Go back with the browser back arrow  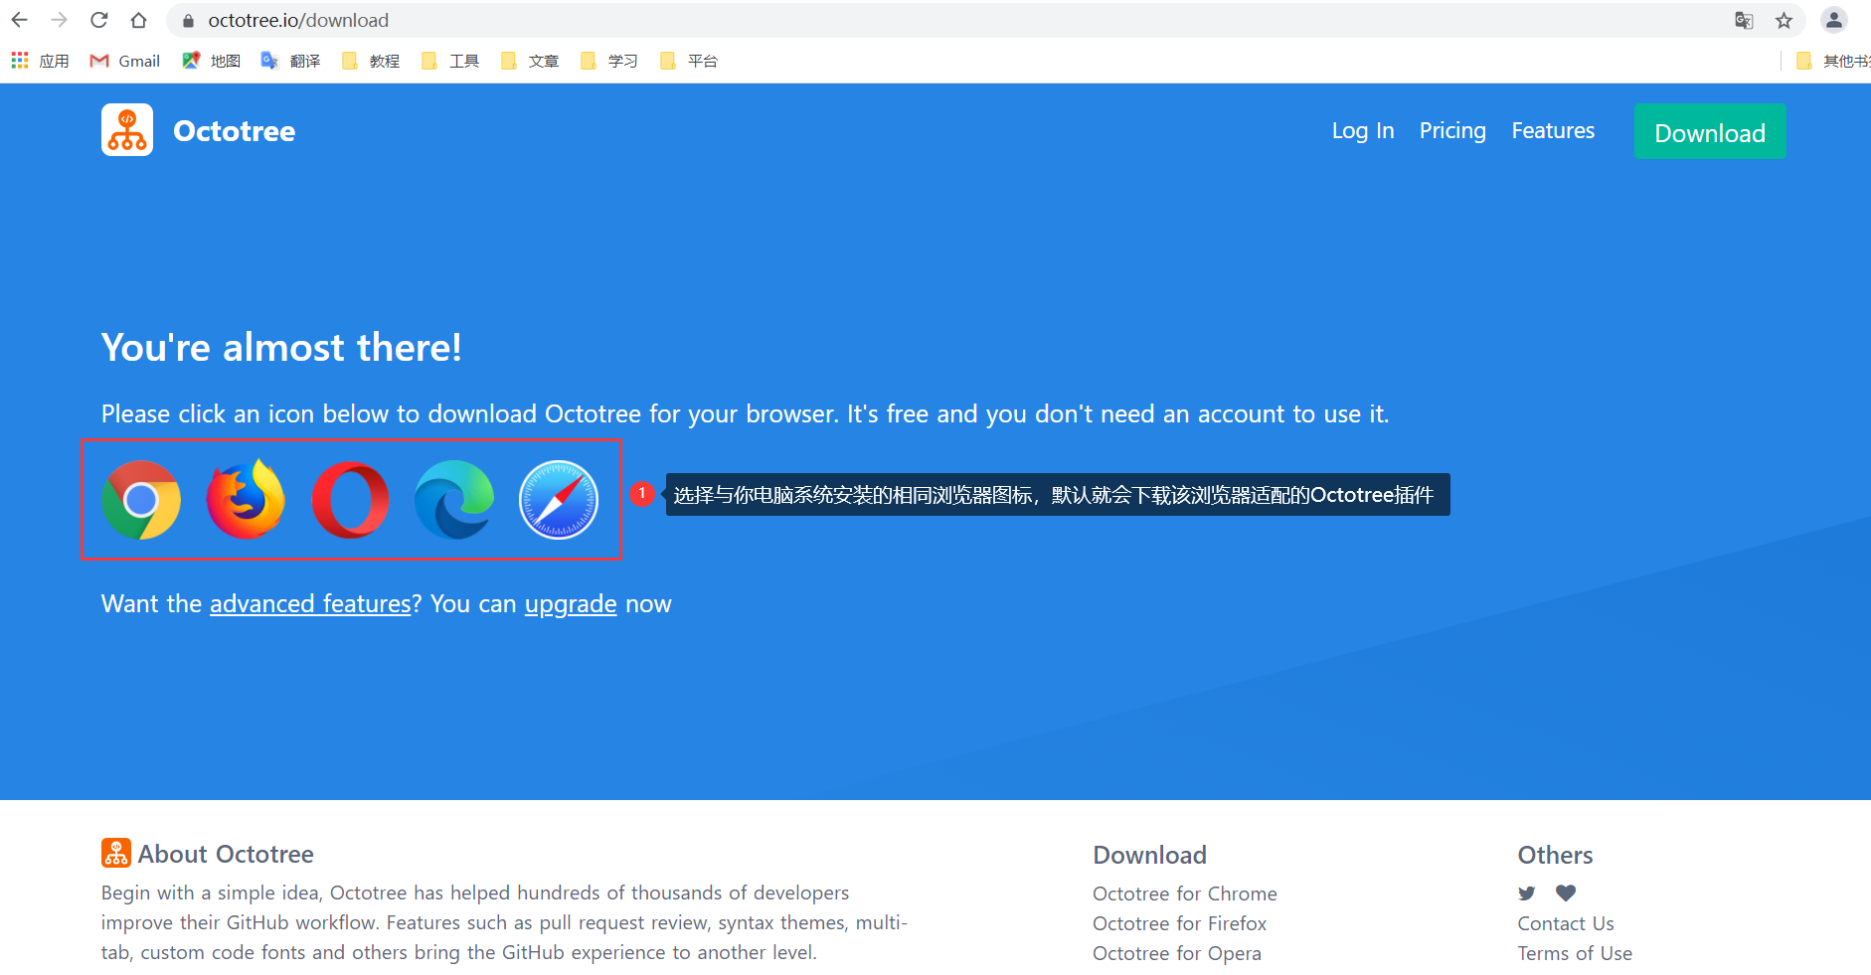pos(20,20)
